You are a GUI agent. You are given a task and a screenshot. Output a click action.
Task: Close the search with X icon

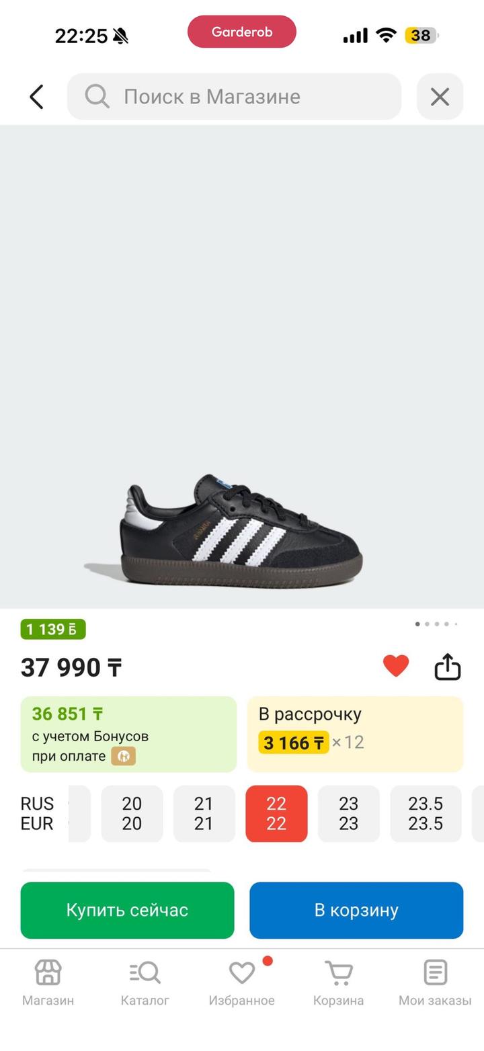[440, 97]
